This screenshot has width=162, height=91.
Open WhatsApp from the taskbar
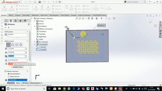69,89
